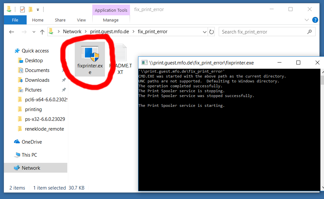This screenshot has height=199, width=324.
Task: Select the README.TXT file icon
Action: click(x=120, y=54)
